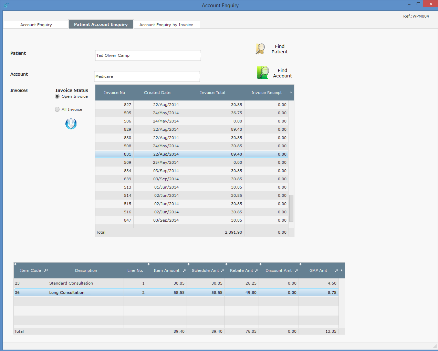Click GAP amount 8.75
The image size is (438, 351).
point(332,292)
